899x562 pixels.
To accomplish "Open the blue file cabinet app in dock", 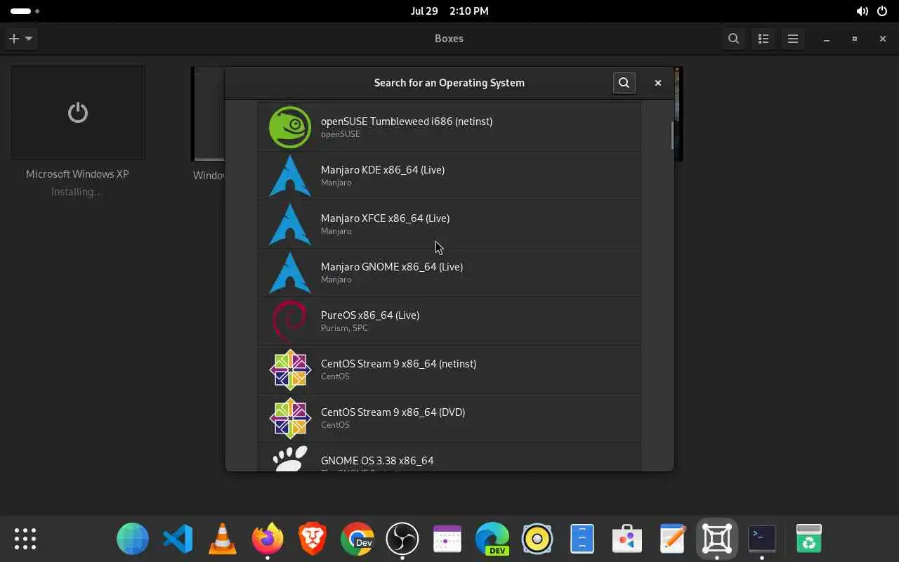I will [582, 539].
